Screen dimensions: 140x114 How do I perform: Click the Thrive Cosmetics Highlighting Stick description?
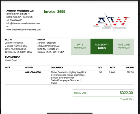click(69, 78)
